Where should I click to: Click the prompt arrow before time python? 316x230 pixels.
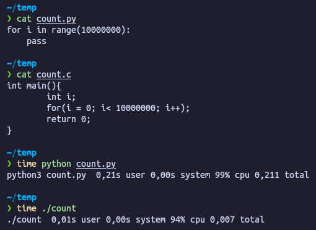pos(9,164)
